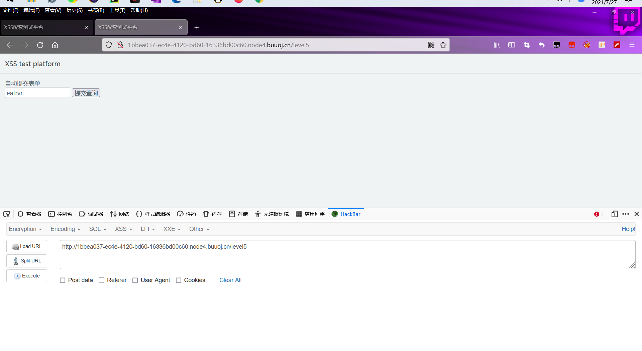Open the Accessibility (无障碍环境) panel
The image size is (642, 351).
point(272,214)
